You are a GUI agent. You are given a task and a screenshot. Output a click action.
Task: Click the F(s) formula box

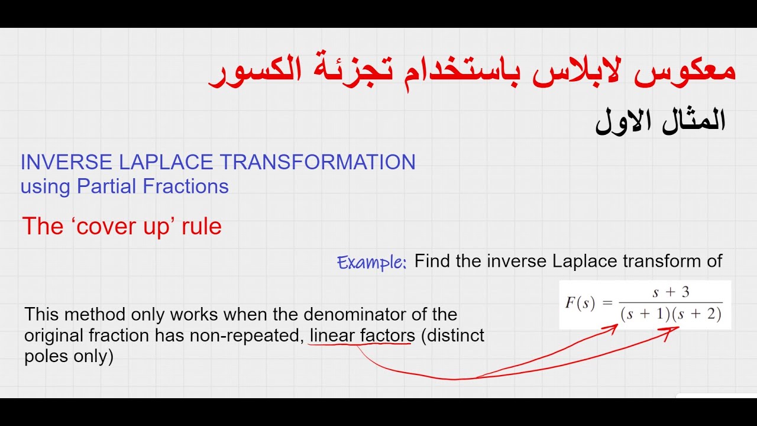645,305
